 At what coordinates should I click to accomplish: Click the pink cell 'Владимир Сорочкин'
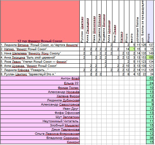tap(40, 138)
